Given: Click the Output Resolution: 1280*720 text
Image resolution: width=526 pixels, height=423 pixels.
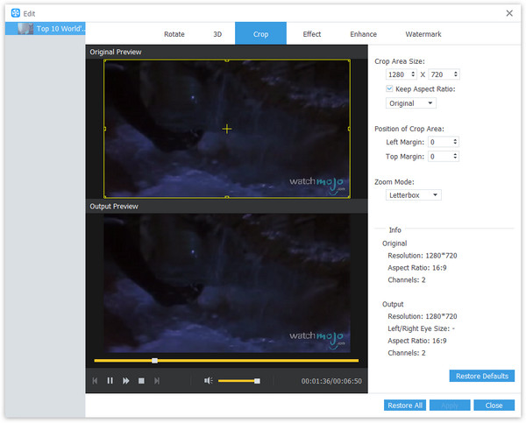Looking at the screenshot, I should [x=423, y=316].
